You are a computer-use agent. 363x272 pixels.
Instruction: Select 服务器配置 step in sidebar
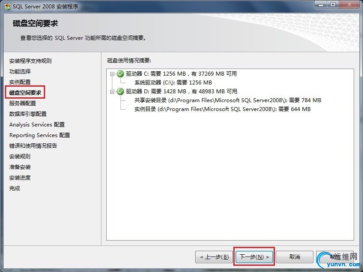(x=23, y=103)
